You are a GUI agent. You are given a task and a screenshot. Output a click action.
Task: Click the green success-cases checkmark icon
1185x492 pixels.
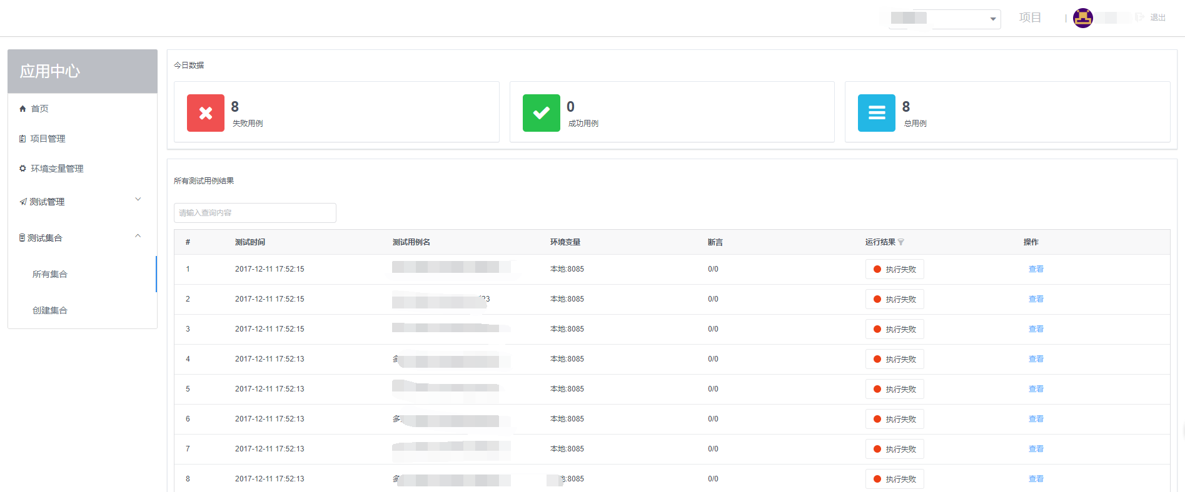coord(541,113)
